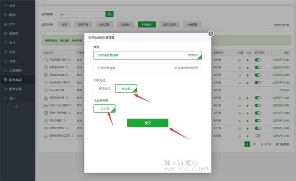Click the green 提交 button

[148, 122]
